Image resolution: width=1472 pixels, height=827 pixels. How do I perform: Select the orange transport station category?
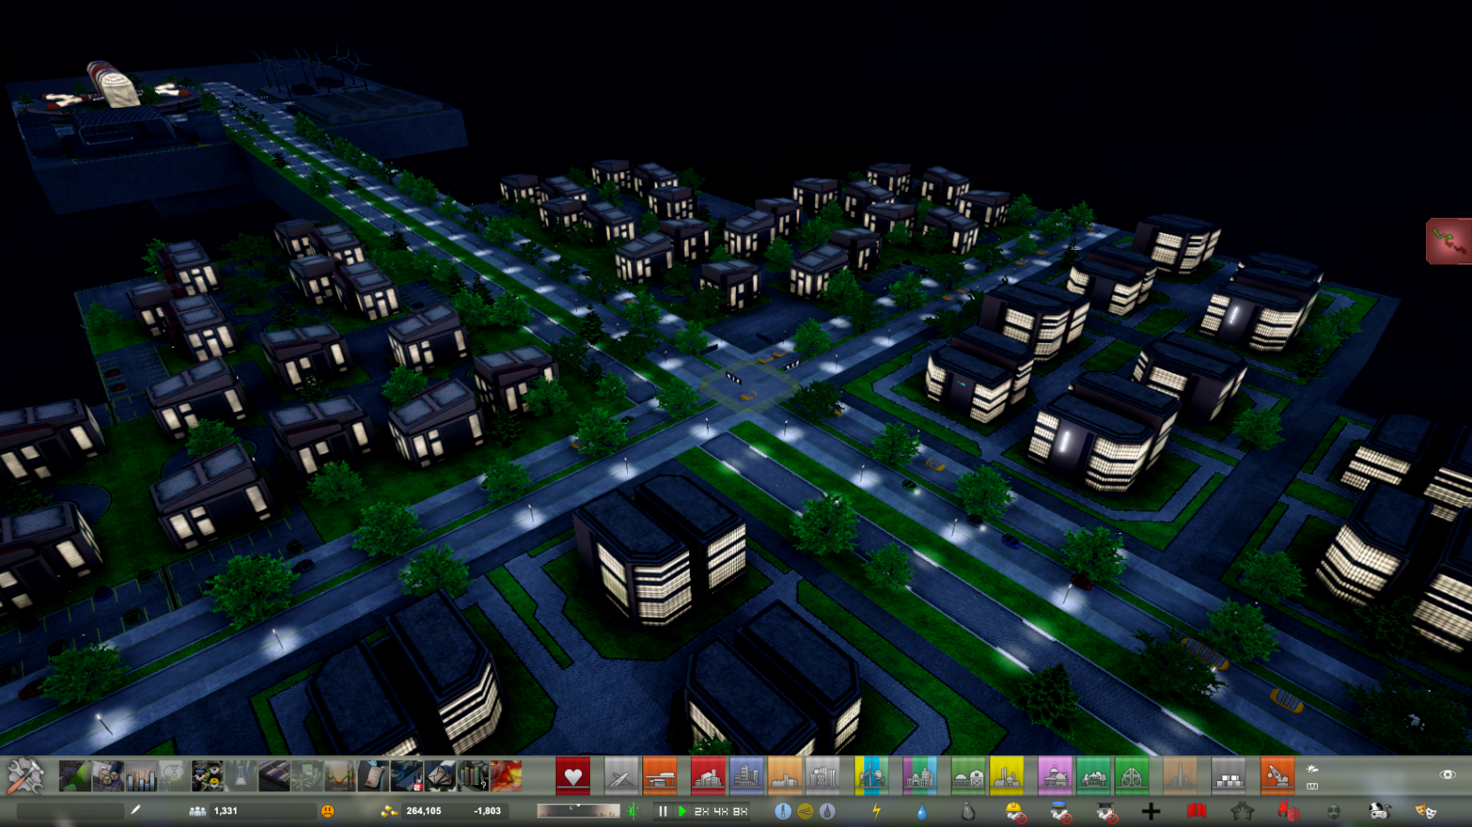659,776
